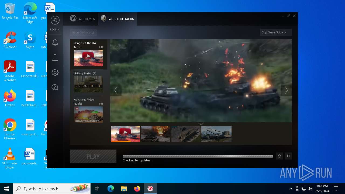Pause the update check
Viewport: 345px width, 194px height.
288,156
